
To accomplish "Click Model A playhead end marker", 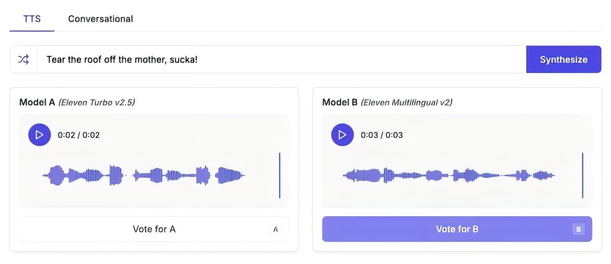I will point(279,175).
